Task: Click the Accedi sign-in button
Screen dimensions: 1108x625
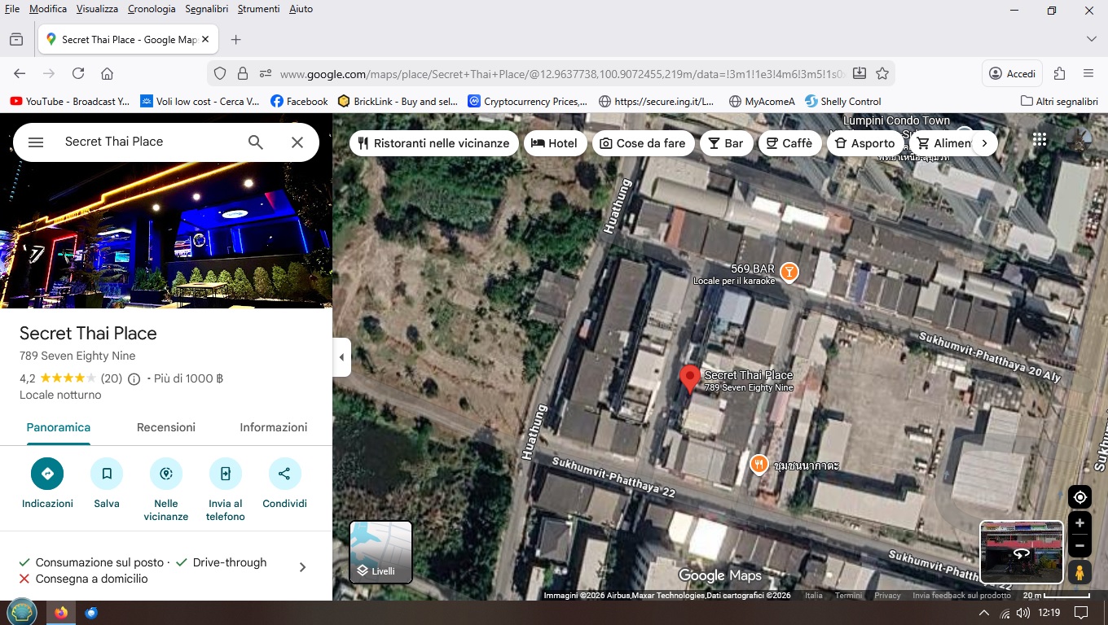Action: [1011, 73]
